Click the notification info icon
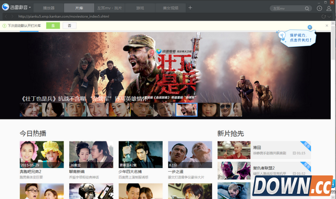The width and height of the screenshot is (336, 199). (4, 26)
